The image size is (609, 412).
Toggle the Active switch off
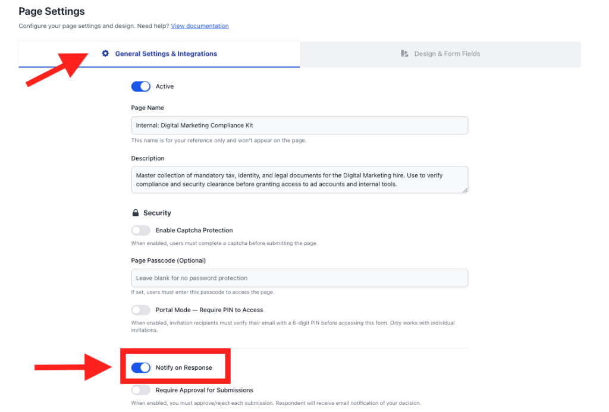click(x=140, y=86)
